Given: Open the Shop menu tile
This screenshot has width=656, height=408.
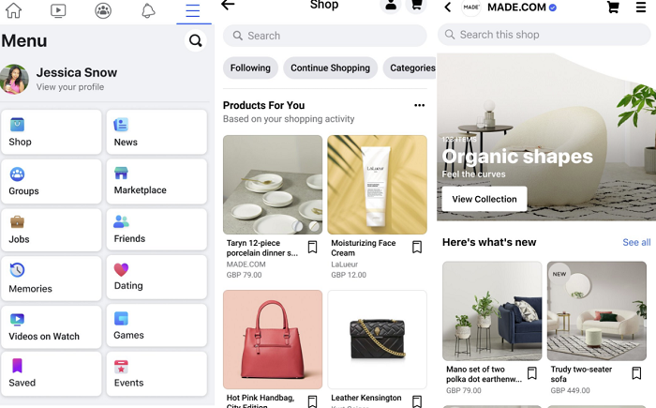Looking at the screenshot, I should coord(52,132).
